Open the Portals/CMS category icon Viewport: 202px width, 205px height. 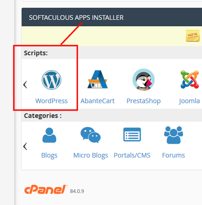click(132, 135)
